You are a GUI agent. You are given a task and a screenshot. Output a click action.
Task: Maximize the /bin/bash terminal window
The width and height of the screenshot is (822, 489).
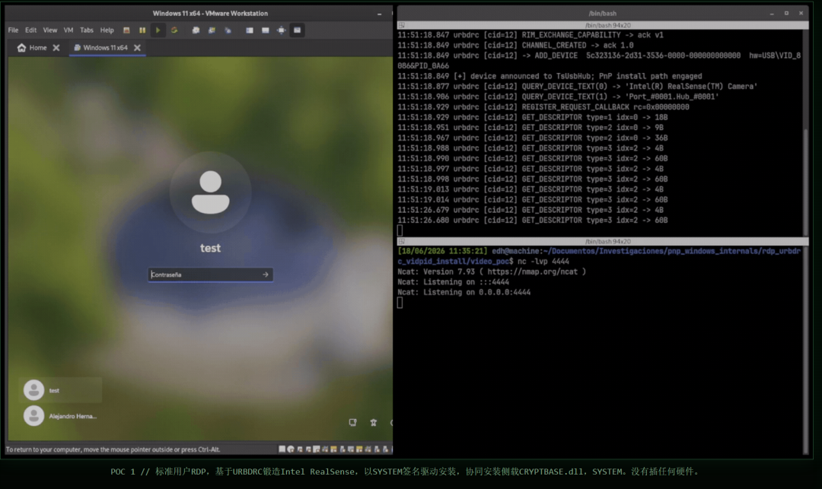click(x=786, y=13)
